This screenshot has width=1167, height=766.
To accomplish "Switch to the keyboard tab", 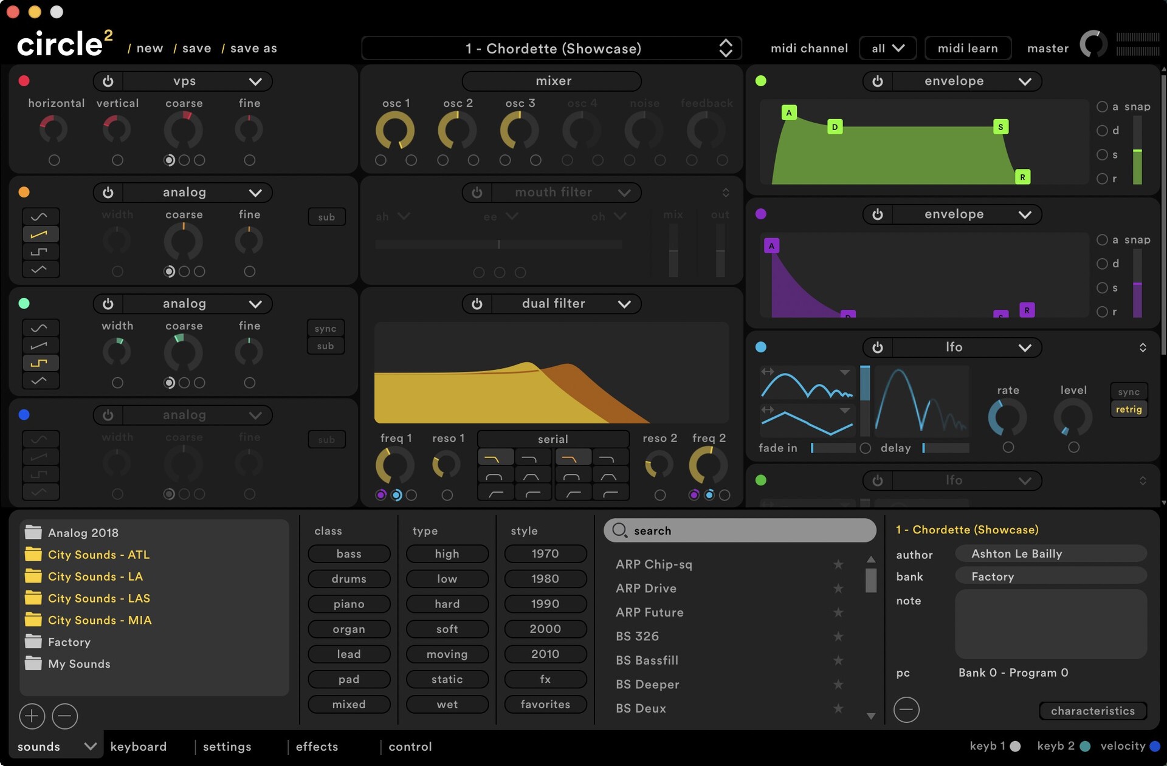I will point(139,747).
